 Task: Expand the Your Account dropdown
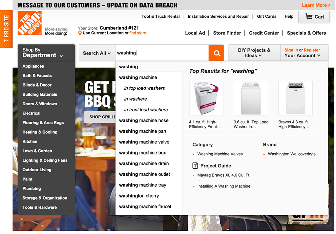302,55
